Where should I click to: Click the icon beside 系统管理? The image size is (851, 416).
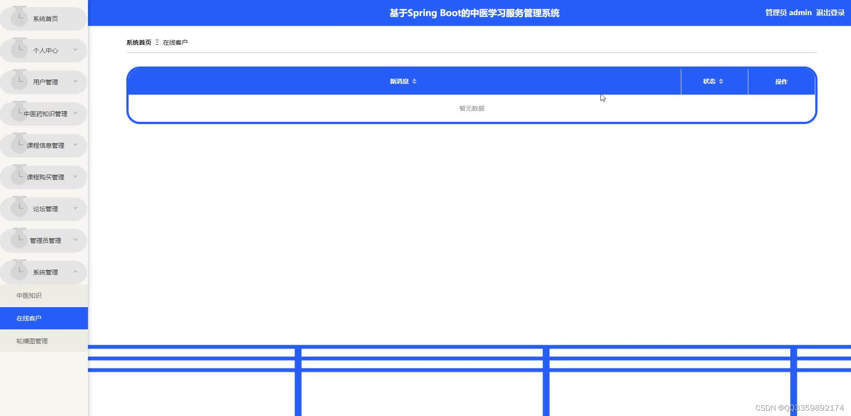tap(19, 270)
